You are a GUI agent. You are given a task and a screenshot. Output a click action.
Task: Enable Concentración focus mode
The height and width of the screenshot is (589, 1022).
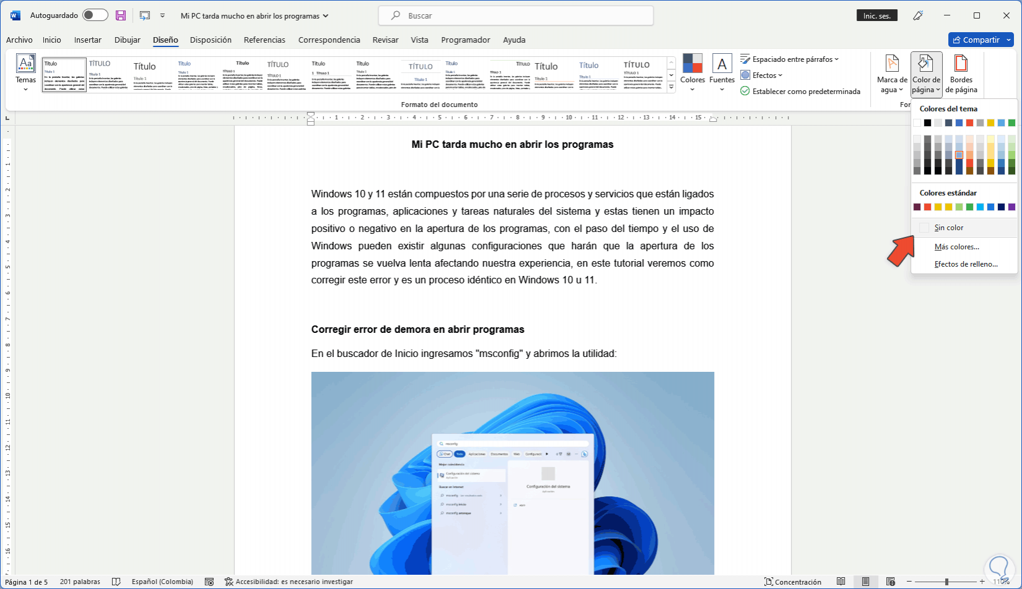pyautogui.click(x=793, y=582)
